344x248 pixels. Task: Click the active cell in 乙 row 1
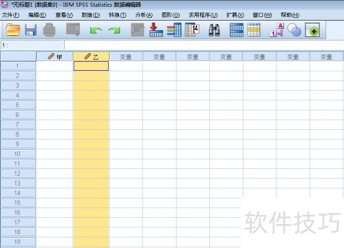(x=92, y=66)
